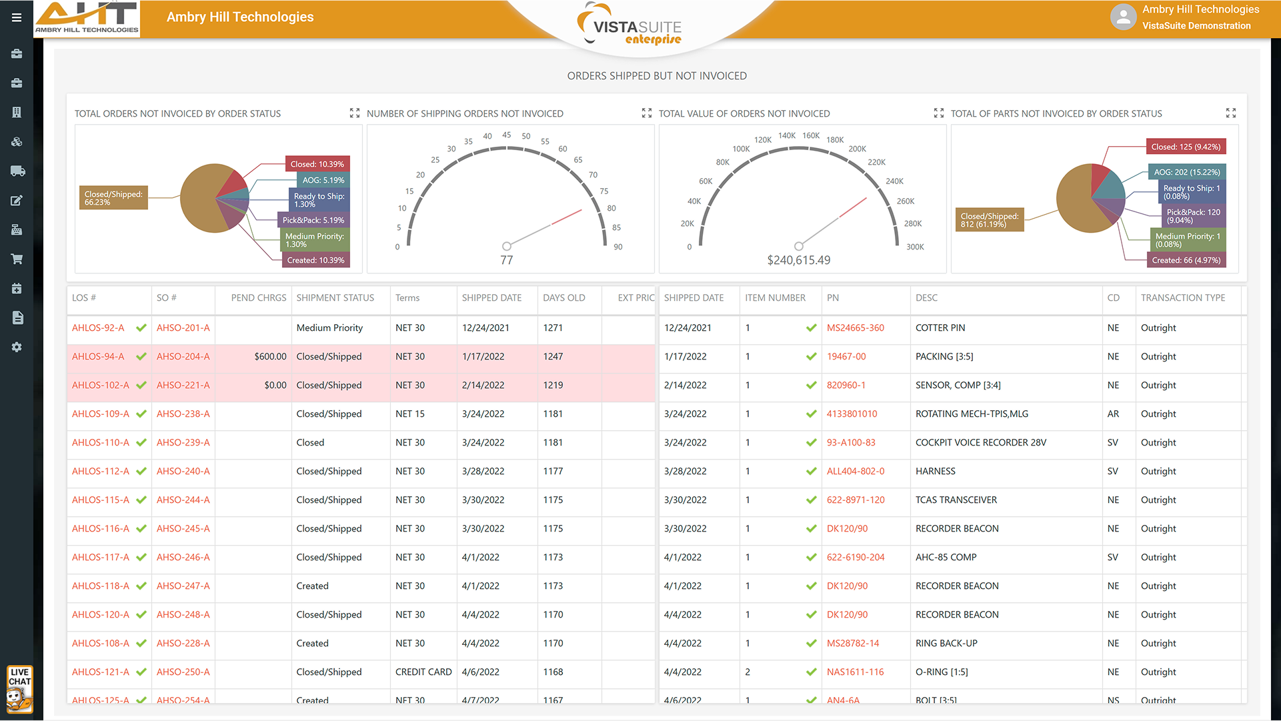Toggle the checkmark in the MS24665-360 row
1281x721 pixels.
point(811,327)
